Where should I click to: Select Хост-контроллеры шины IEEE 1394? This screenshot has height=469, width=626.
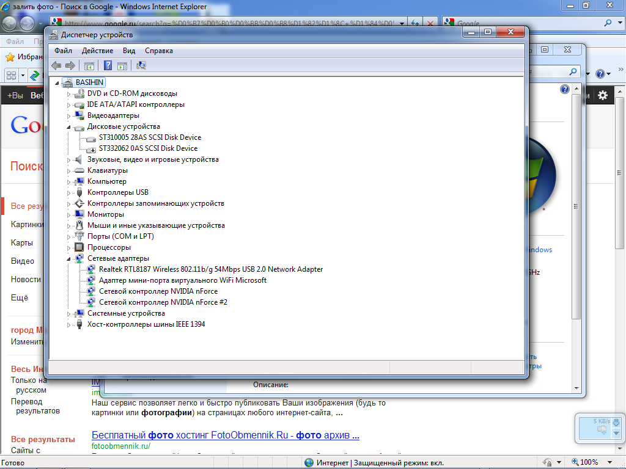click(x=146, y=324)
